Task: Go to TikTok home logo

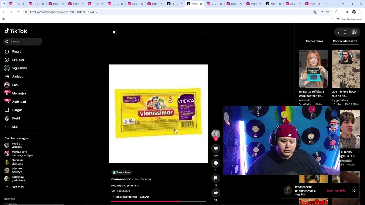Action: coord(16,31)
